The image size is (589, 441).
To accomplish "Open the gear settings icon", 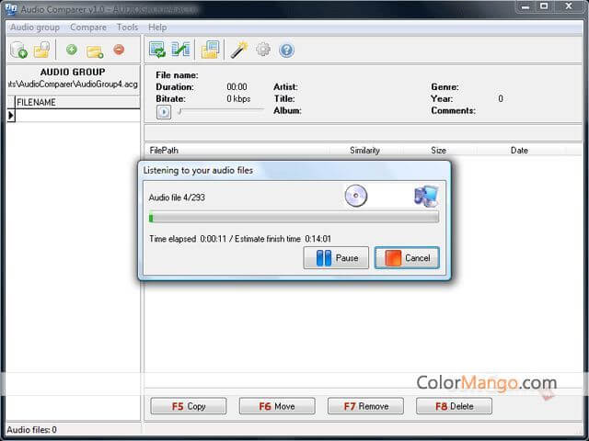I will (263, 50).
